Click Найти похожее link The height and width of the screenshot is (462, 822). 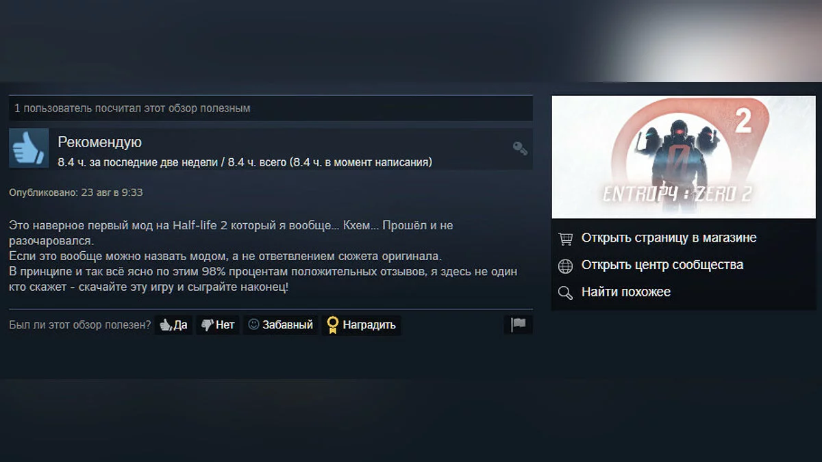coord(625,292)
